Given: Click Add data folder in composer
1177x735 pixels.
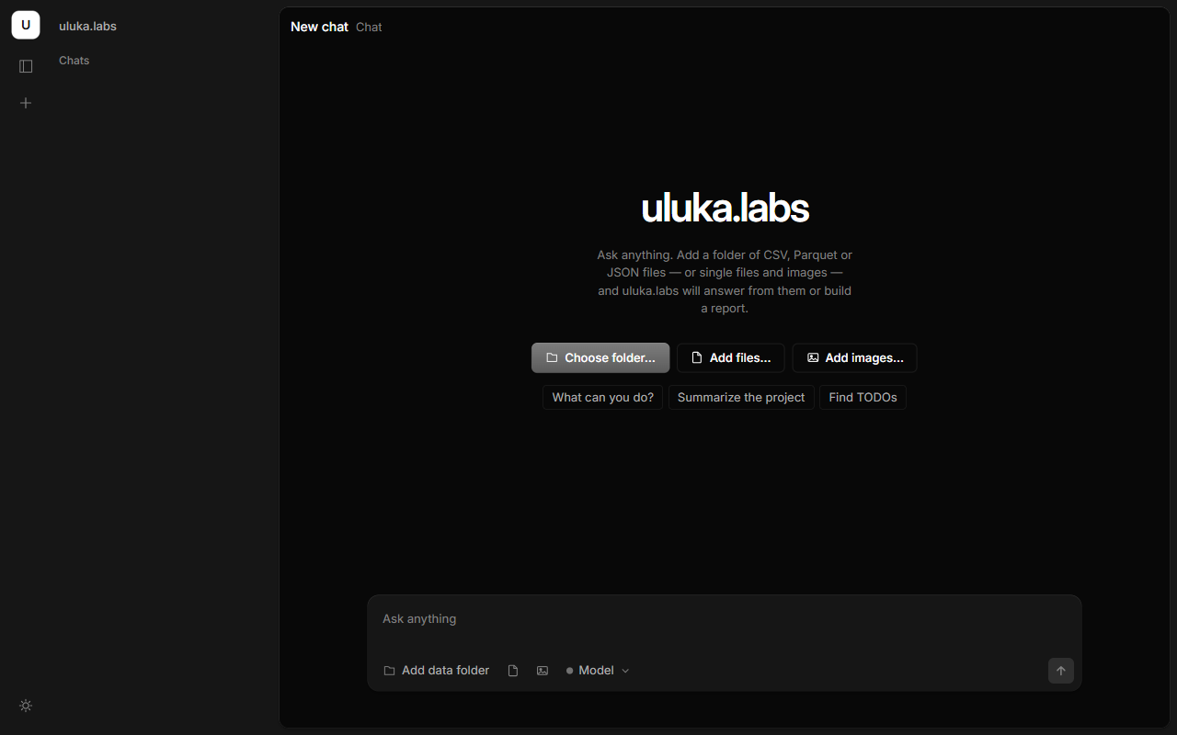Looking at the screenshot, I should pyautogui.click(x=437, y=671).
